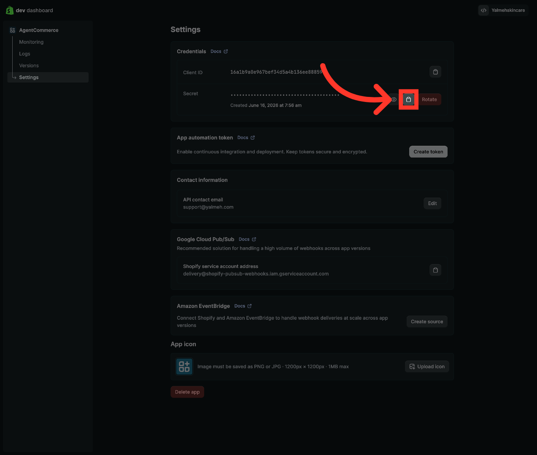
Task: Edit the API contact email
Action: 432,203
